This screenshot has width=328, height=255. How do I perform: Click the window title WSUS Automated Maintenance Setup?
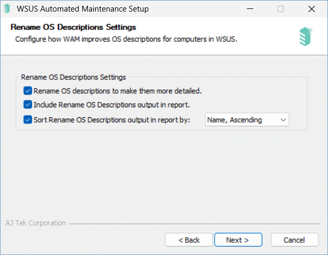[x=83, y=9]
